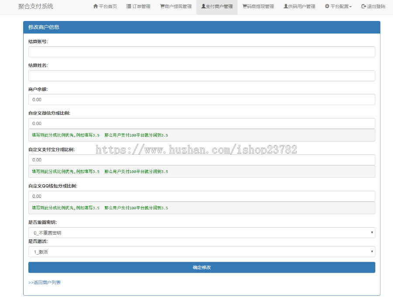Focus the 结算账号 input field
The image size is (393, 297).
202,52
